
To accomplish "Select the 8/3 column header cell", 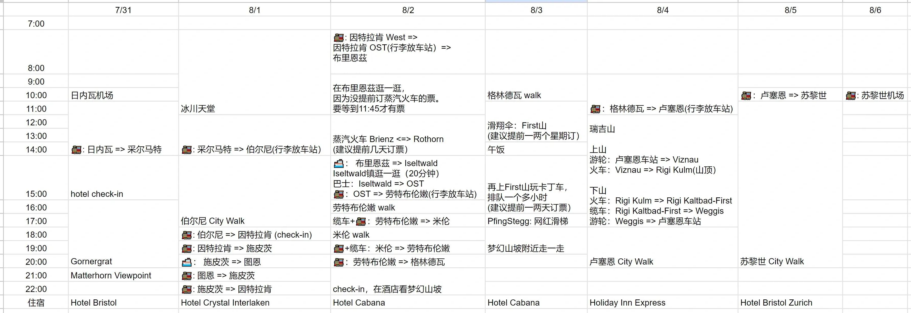I will 536,10.
